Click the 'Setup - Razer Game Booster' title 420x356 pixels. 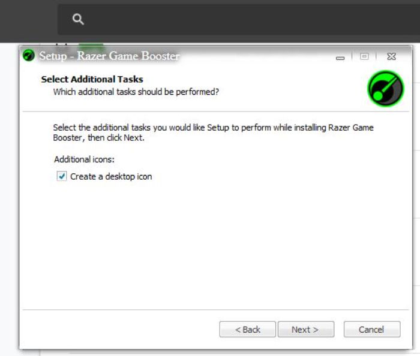pos(109,56)
